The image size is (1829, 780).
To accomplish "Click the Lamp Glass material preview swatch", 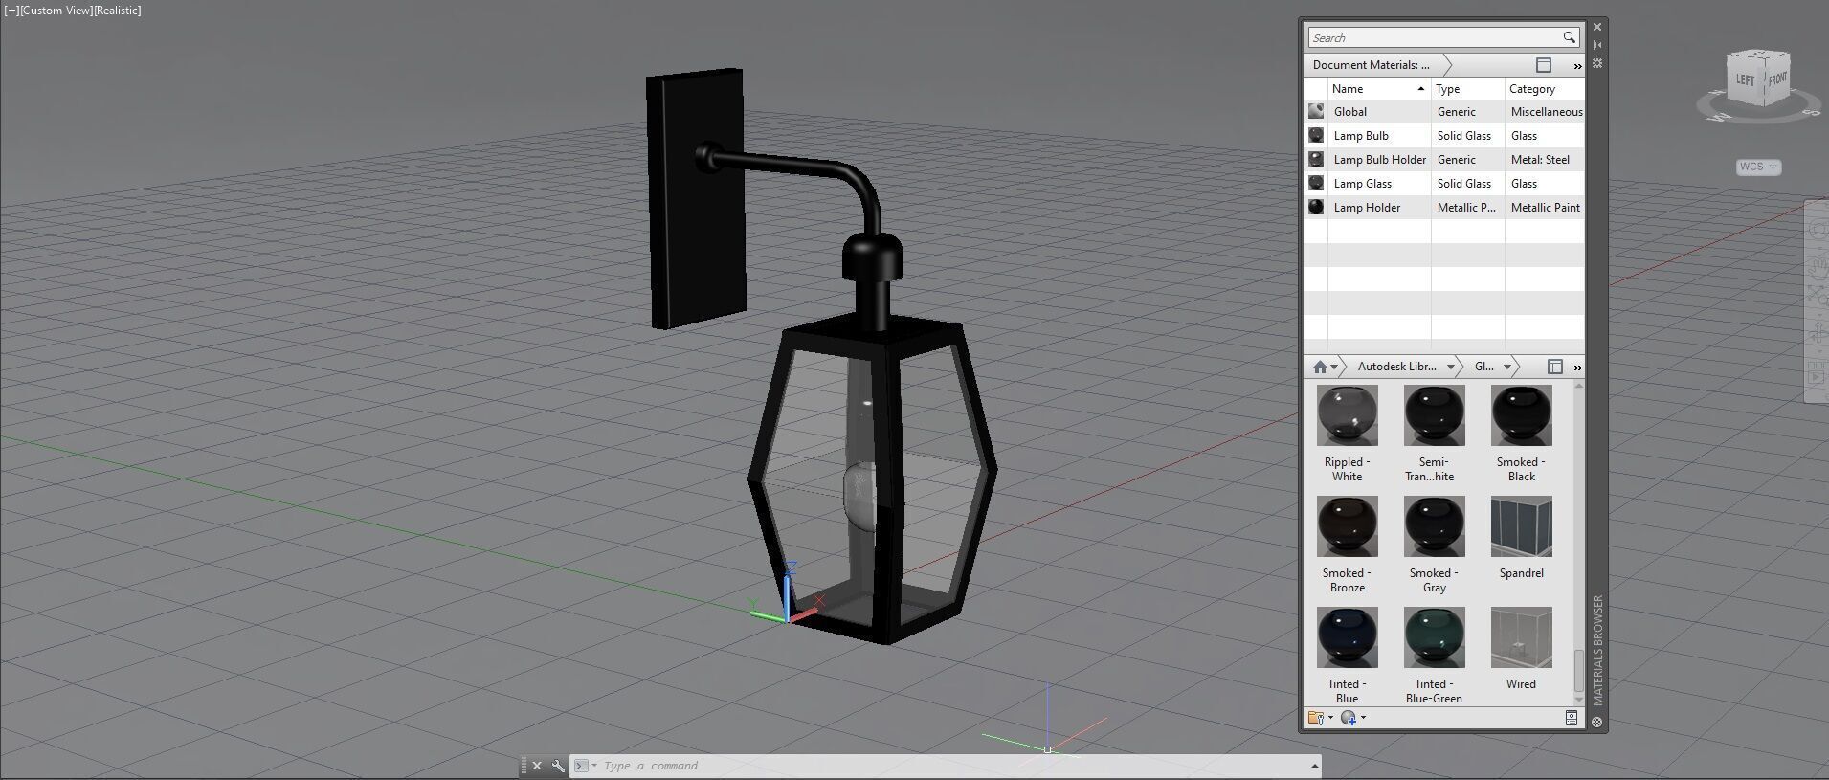I will tap(1316, 183).
